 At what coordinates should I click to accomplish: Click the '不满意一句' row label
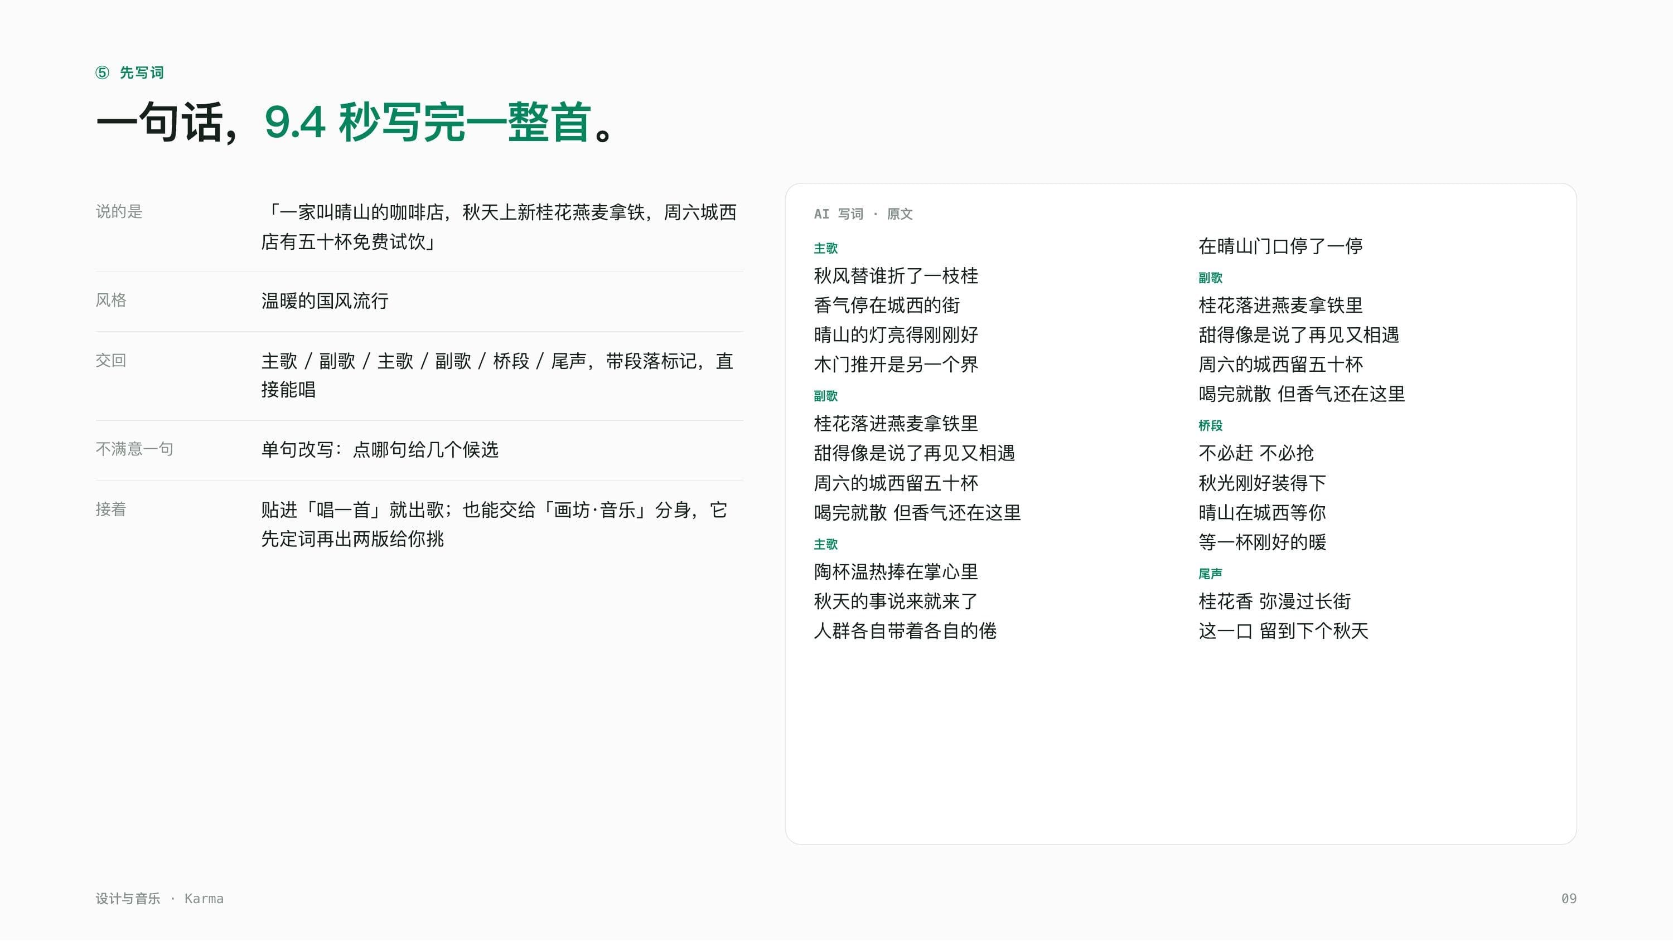[134, 449]
